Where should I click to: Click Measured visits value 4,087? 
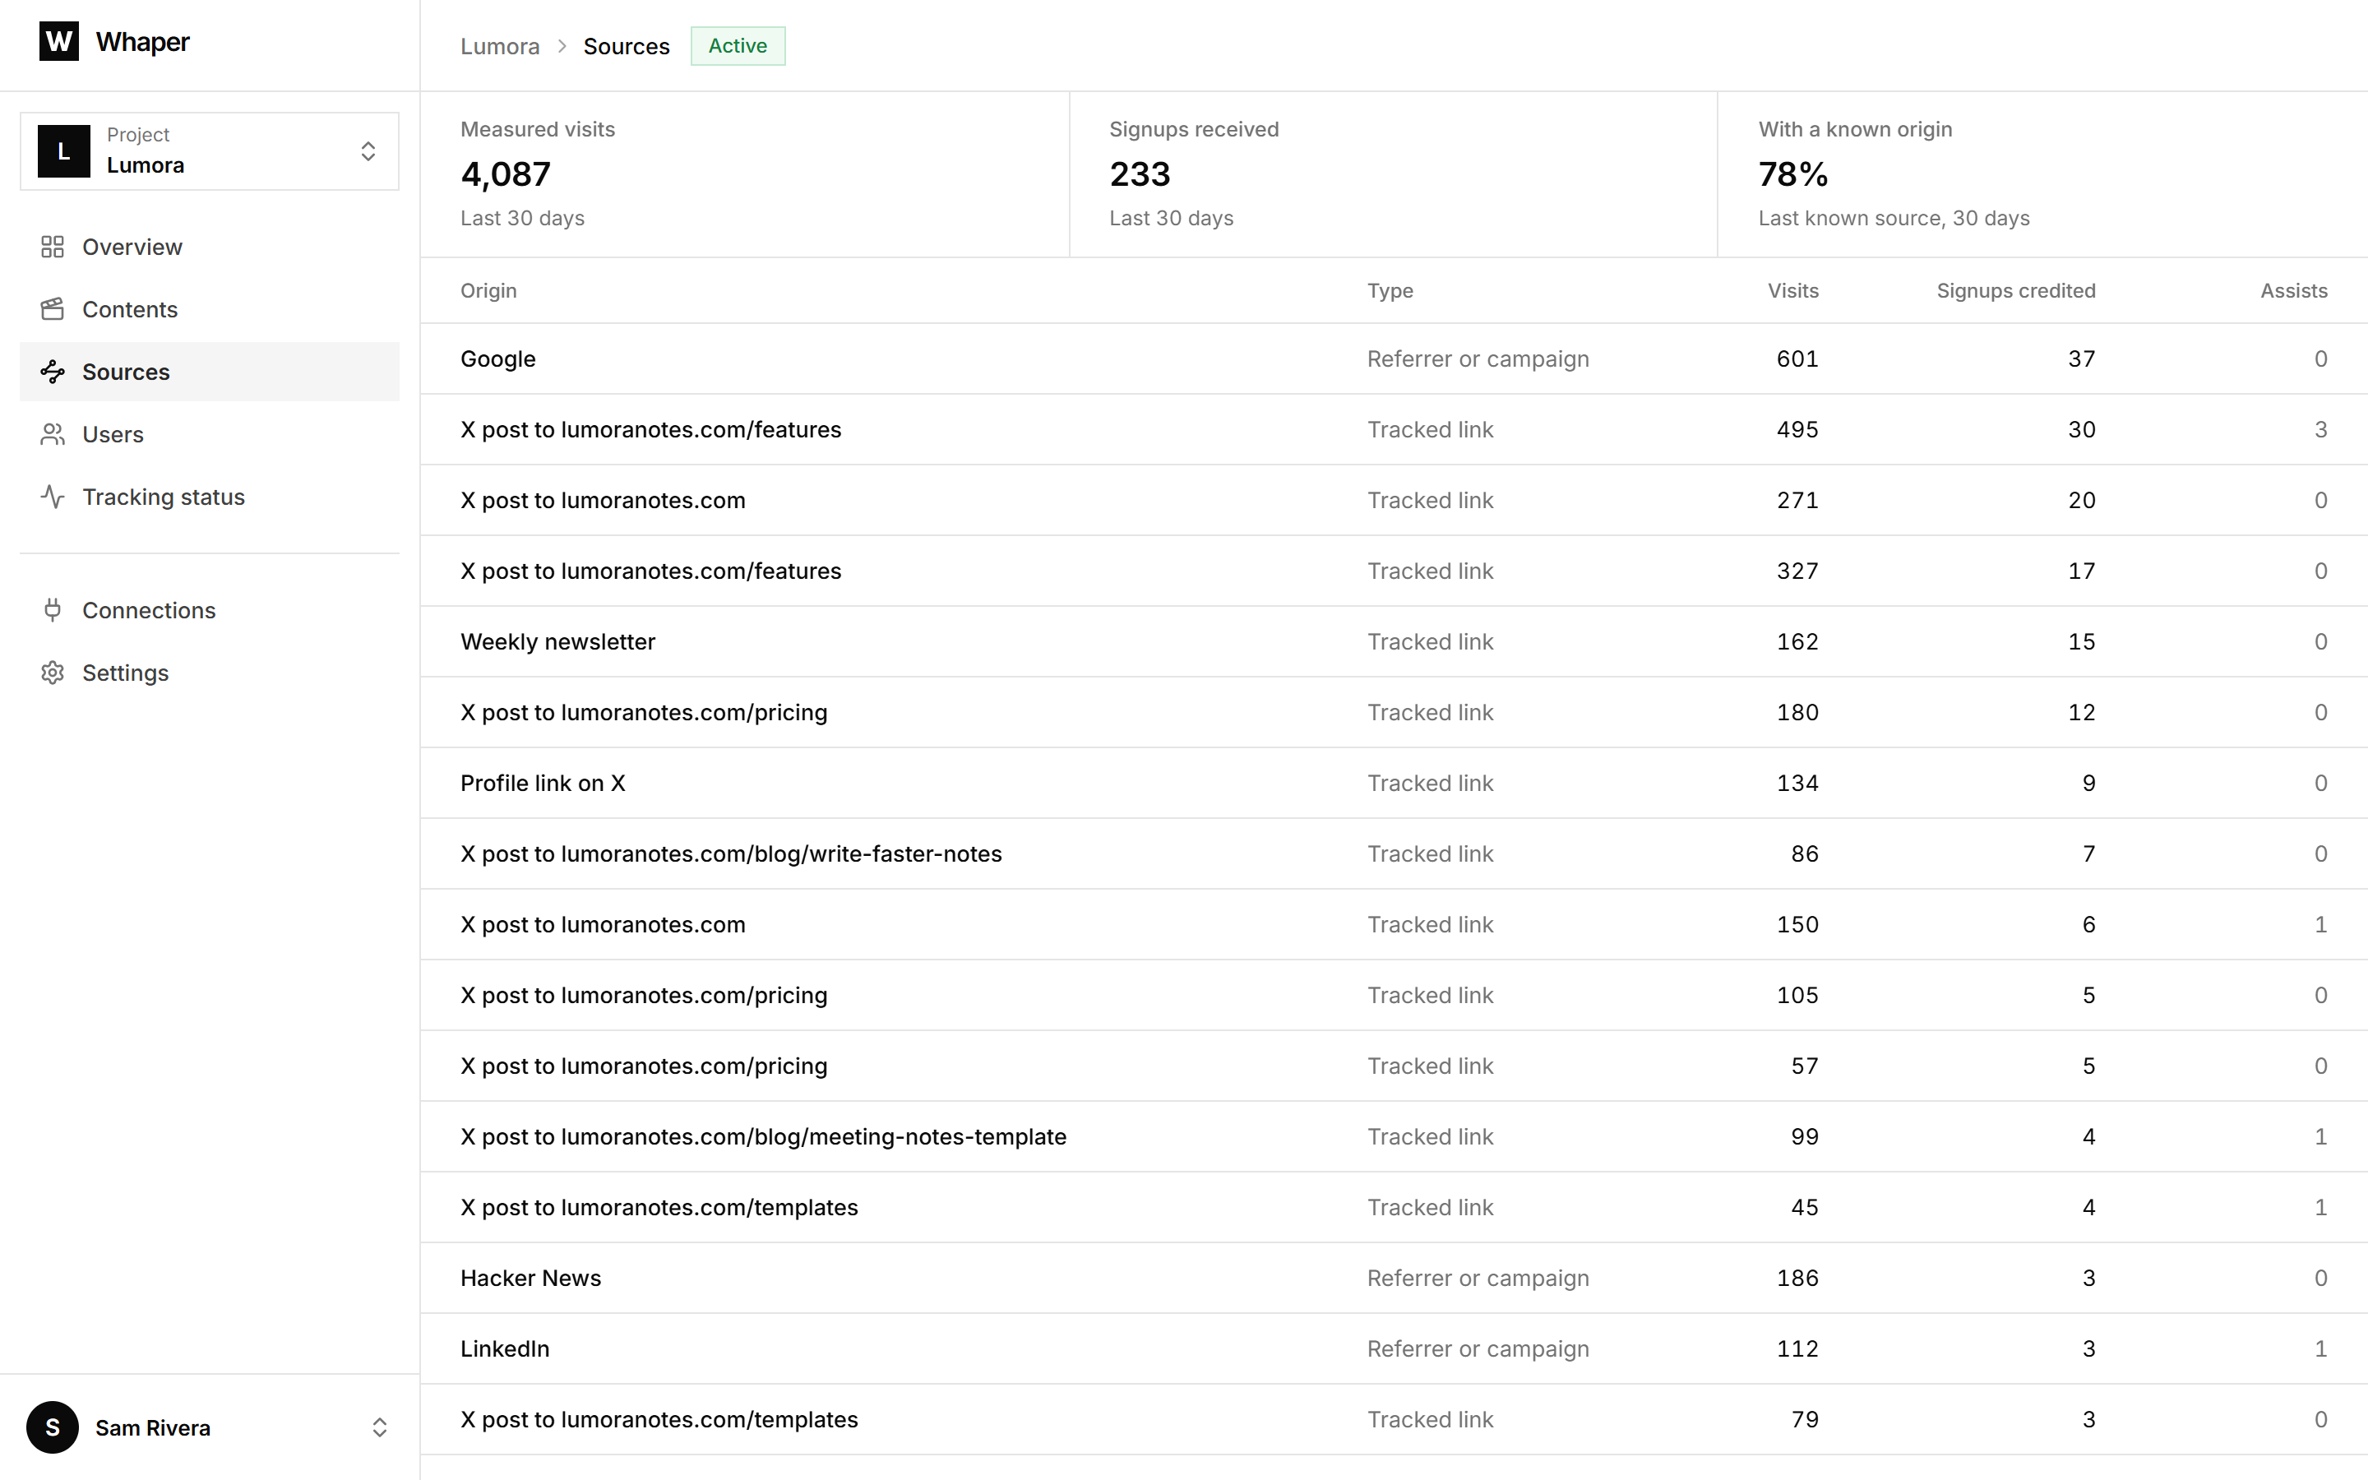click(506, 174)
